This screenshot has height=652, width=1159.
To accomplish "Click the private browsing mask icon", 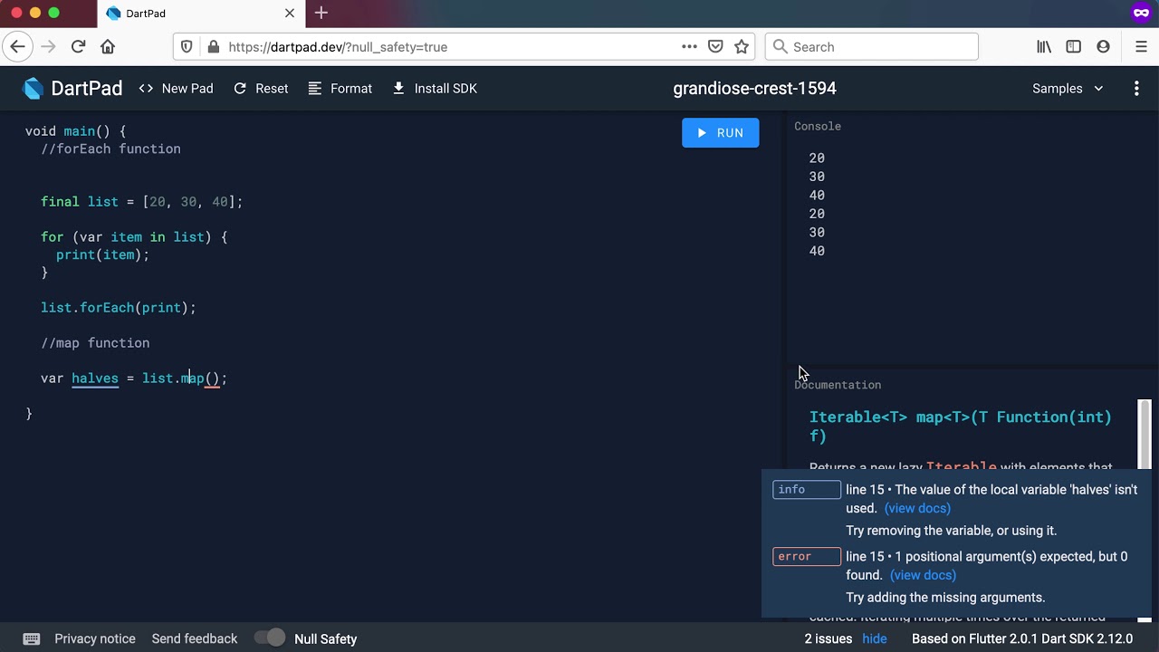I will [x=1141, y=13].
